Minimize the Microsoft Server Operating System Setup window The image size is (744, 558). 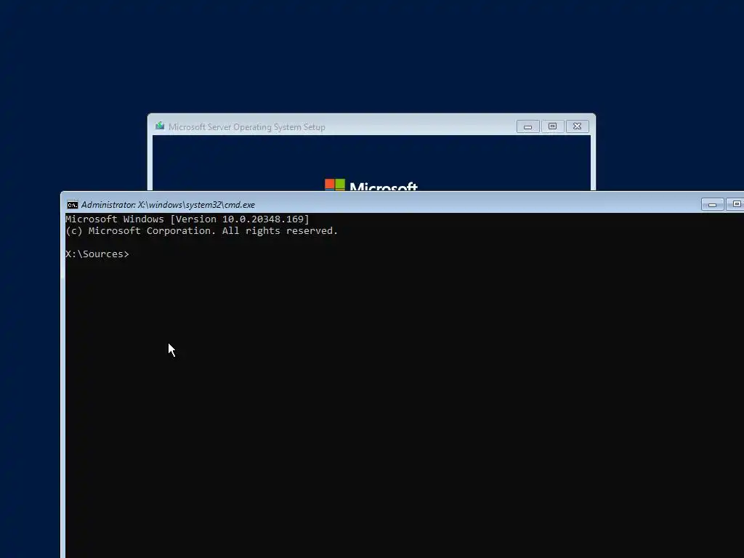pyautogui.click(x=527, y=126)
